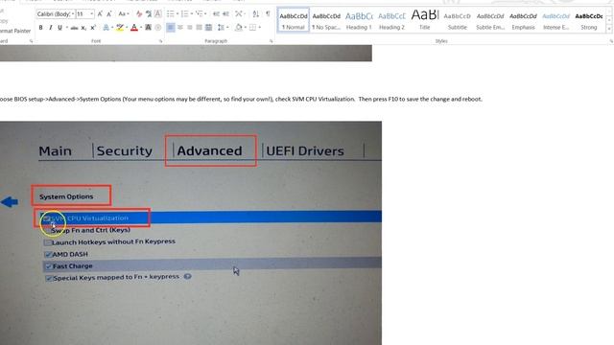The image size is (614, 345).
Task: Apply the Heading 1 style
Action: click(x=359, y=20)
